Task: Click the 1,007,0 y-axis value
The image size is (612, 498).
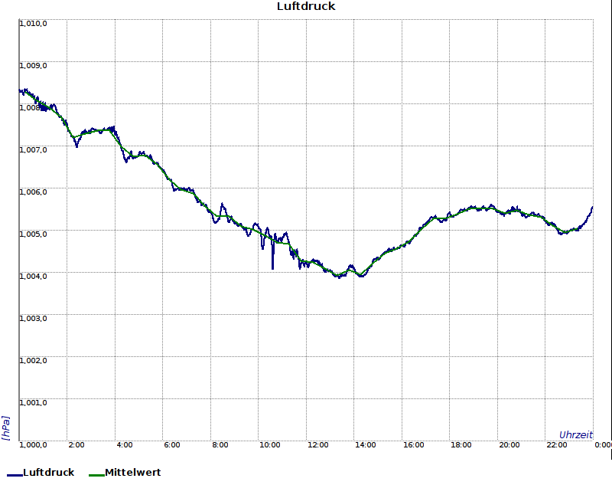Action: click(33, 149)
